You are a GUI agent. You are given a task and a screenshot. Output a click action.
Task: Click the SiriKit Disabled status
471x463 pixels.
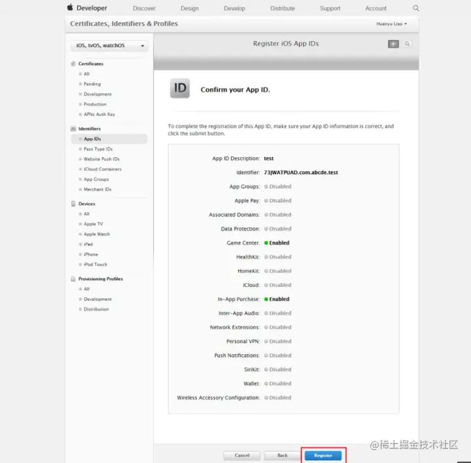(x=277, y=369)
